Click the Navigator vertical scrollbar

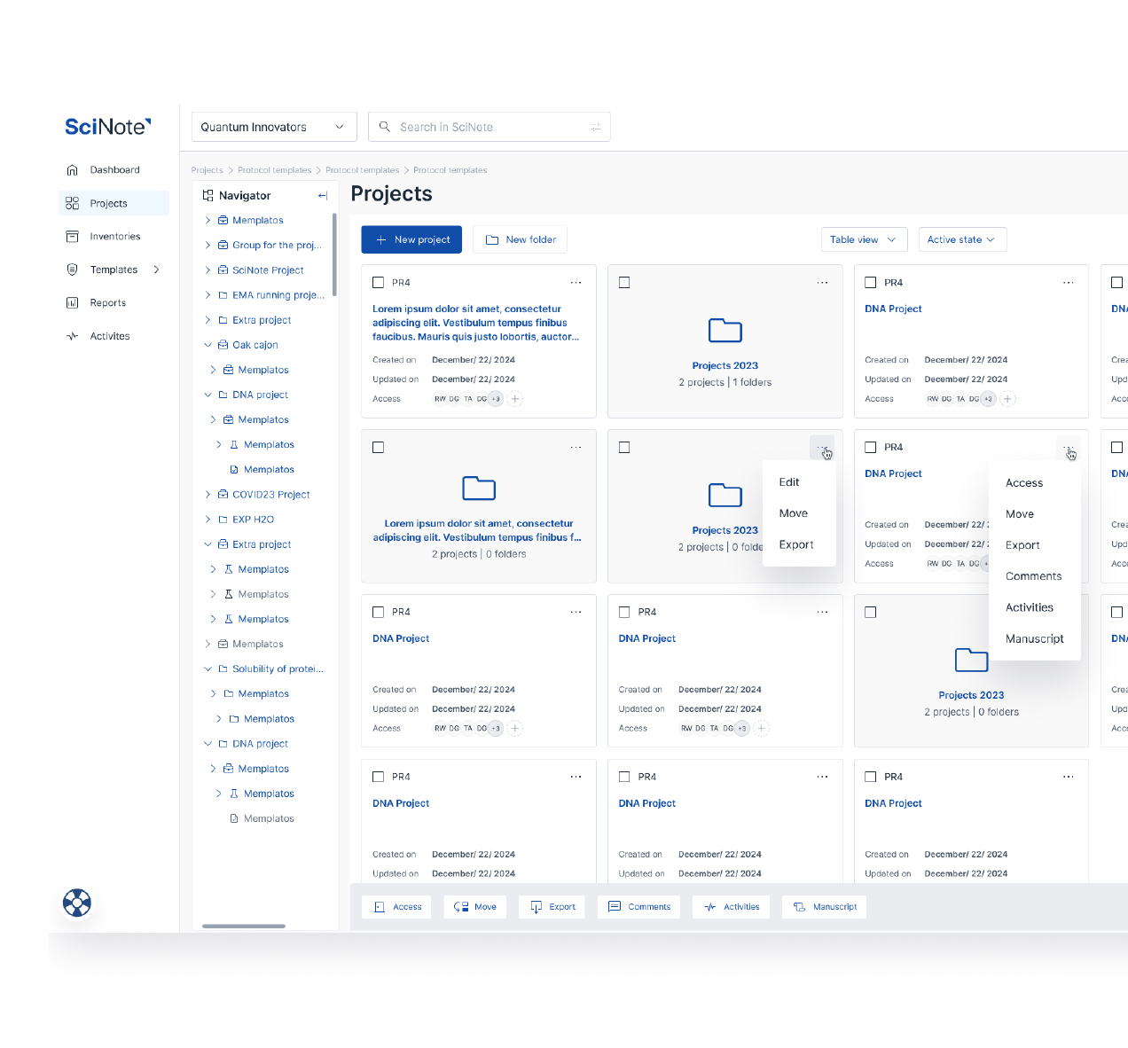click(334, 255)
